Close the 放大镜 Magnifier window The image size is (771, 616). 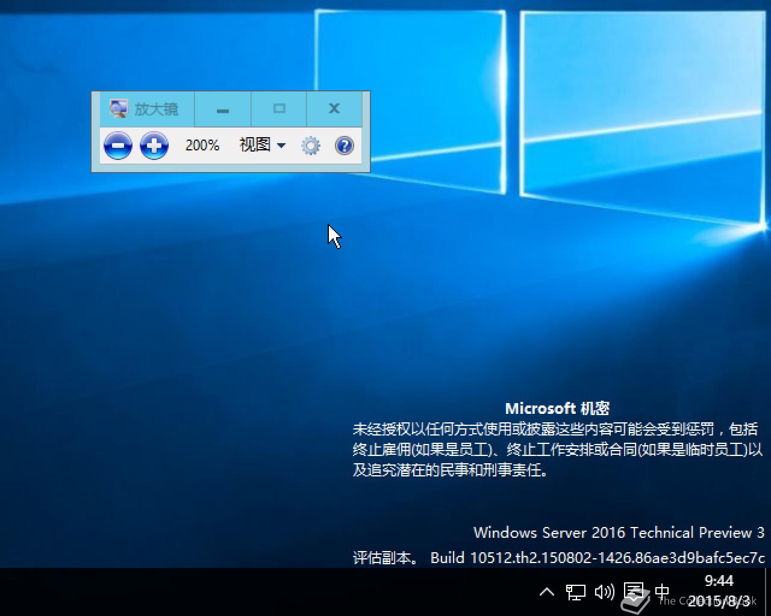point(334,109)
